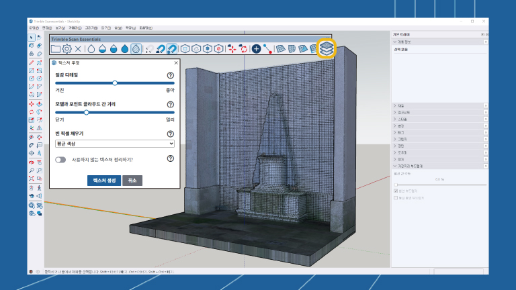
Task: Click the X icon next to the gear
Action: point(78,49)
